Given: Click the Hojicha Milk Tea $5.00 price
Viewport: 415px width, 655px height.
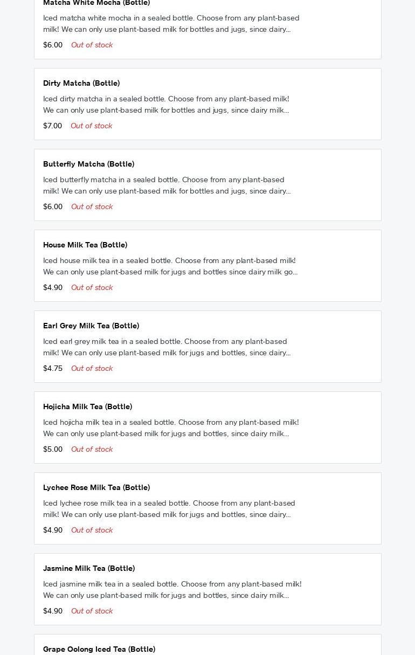Looking at the screenshot, I should point(53,449).
